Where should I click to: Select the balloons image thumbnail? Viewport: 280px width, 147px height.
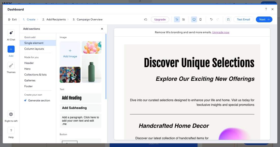point(91,47)
